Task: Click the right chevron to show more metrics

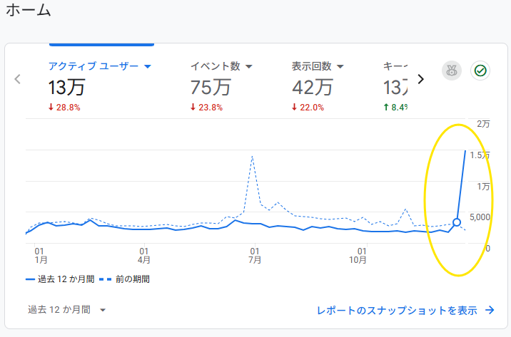Action: 420,79
